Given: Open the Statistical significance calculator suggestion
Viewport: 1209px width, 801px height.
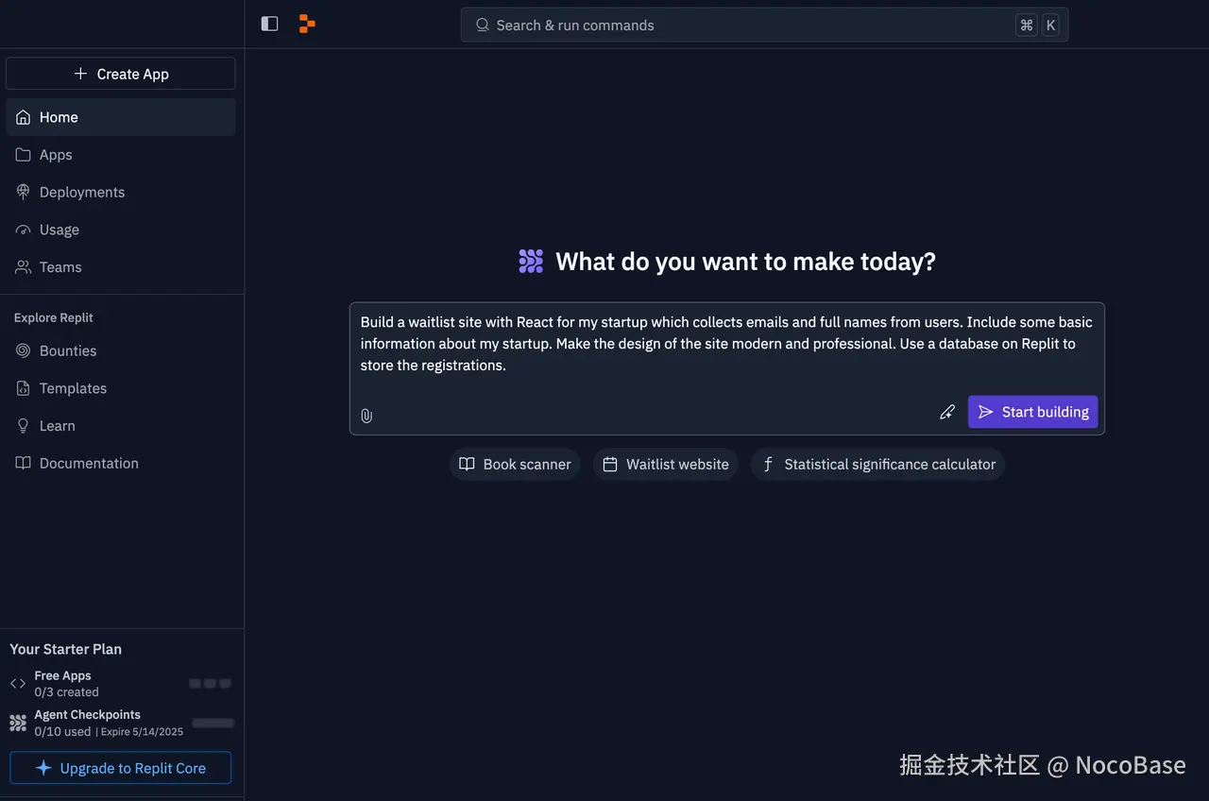Looking at the screenshot, I should [x=877, y=464].
